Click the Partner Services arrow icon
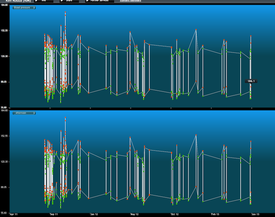 [87, 1]
